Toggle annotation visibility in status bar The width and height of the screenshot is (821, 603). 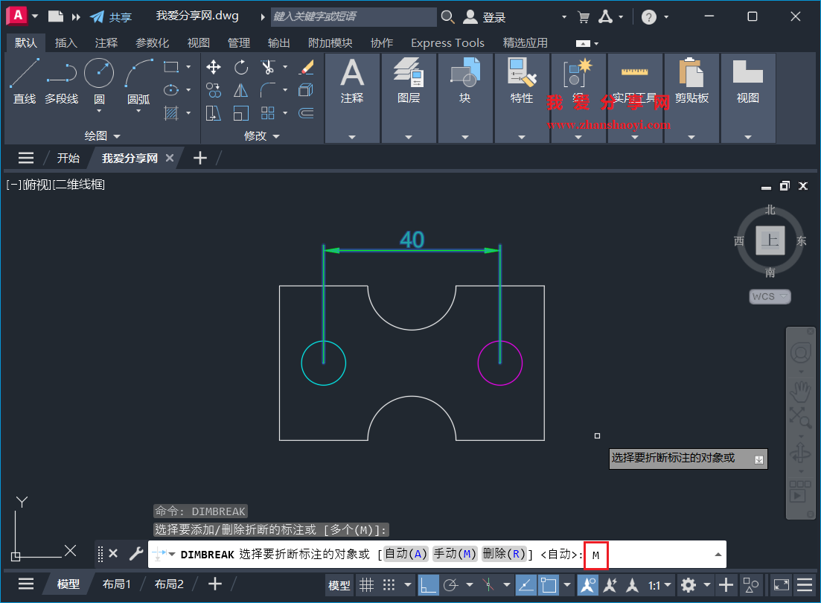coord(587,585)
